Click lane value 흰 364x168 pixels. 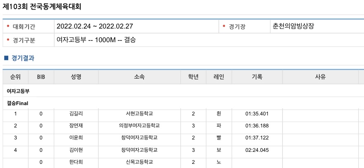pos(219,114)
